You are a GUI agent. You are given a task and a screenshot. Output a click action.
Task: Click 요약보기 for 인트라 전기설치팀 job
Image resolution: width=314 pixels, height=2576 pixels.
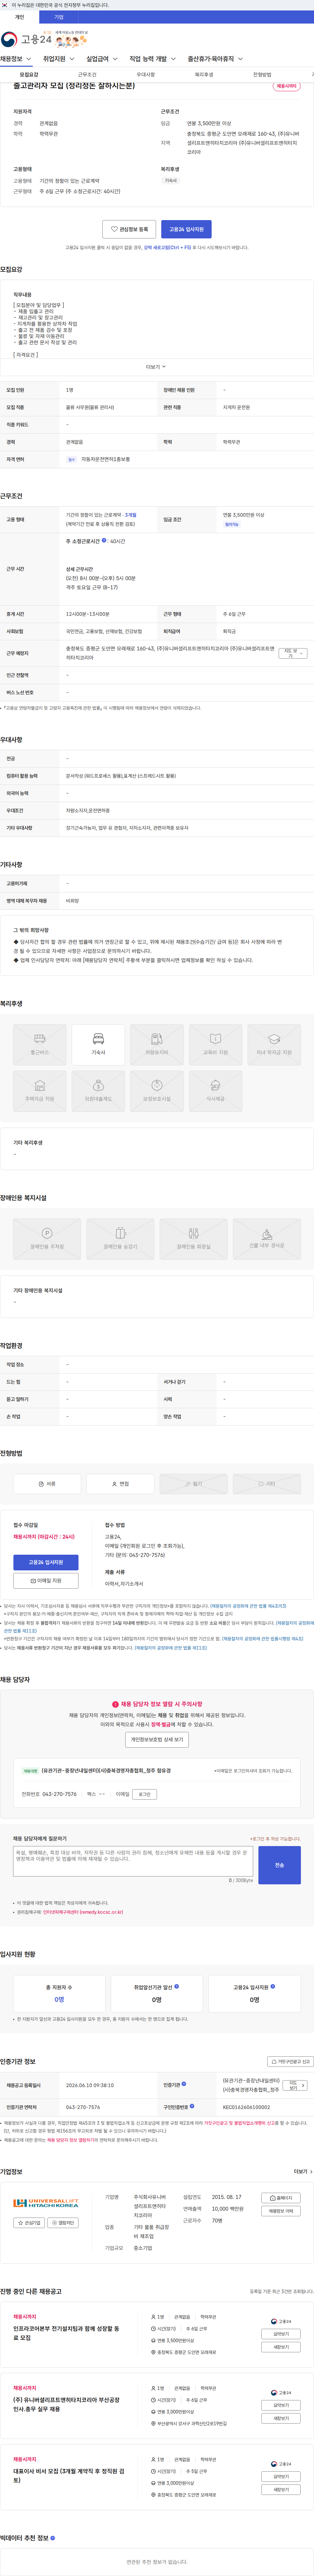click(x=281, y=2334)
